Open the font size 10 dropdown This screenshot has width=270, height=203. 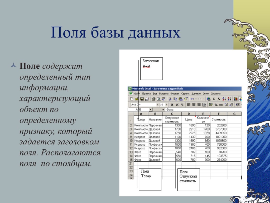click(166, 105)
